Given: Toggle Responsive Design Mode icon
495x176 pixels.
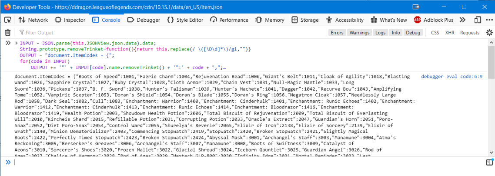Looking at the screenshot, I should pyautogui.click(x=478, y=20).
